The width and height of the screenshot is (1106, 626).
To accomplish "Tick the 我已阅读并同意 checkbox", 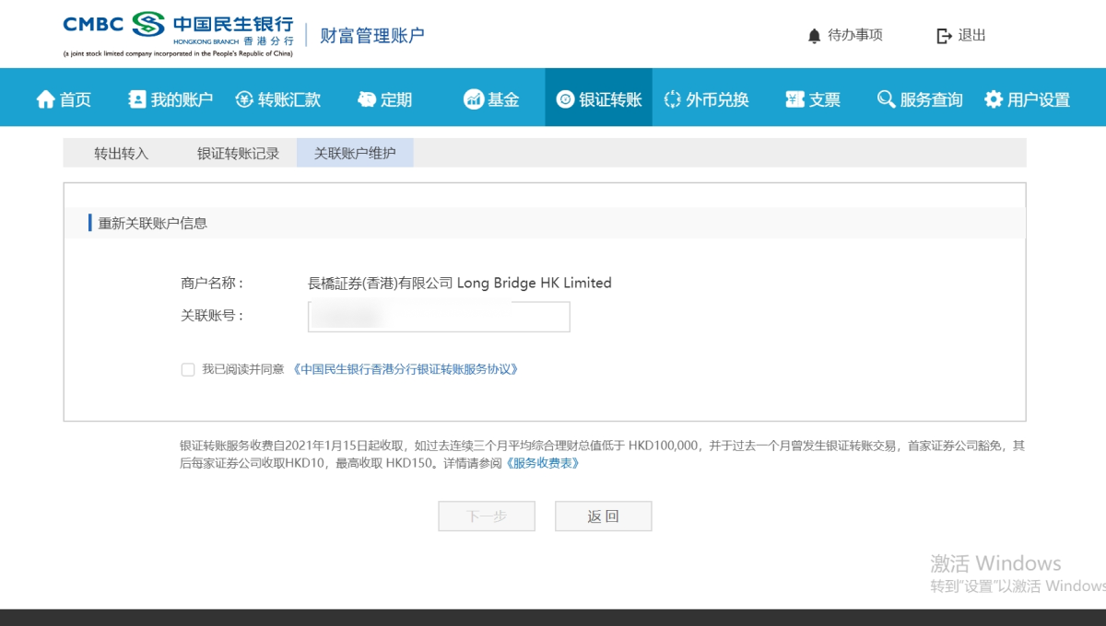I will (188, 370).
